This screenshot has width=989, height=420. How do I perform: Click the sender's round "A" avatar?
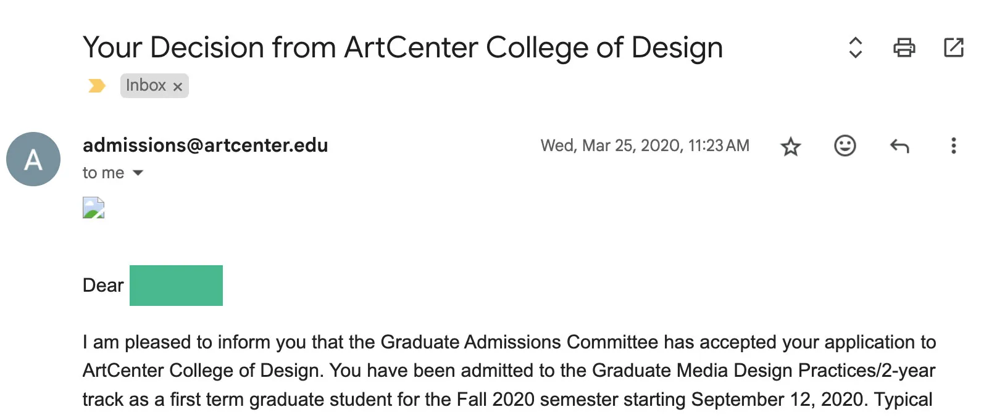(33, 159)
